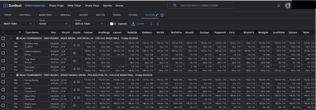Check the Utah State row checkbox
This screenshot has height=110, width=316.
tap(3, 69)
